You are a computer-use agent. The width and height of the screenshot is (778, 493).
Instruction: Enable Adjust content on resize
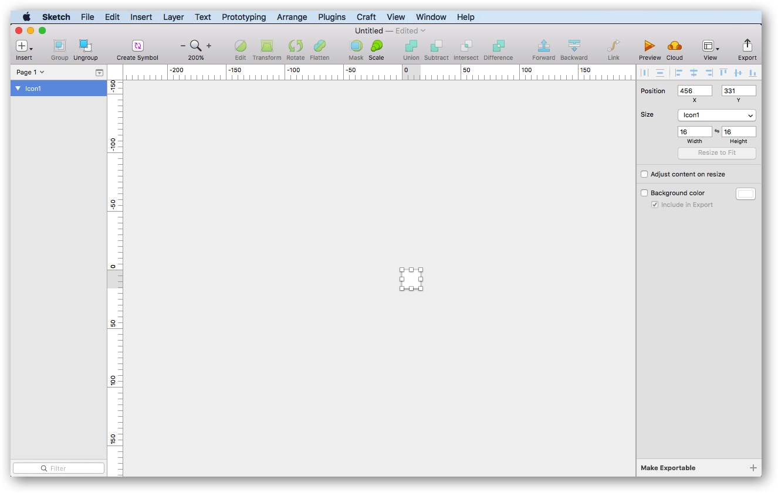644,174
